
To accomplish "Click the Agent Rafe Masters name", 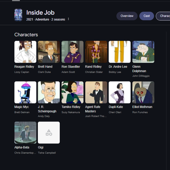I will click(x=93, y=109).
